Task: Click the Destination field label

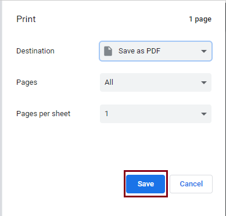Action: click(35, 51)
